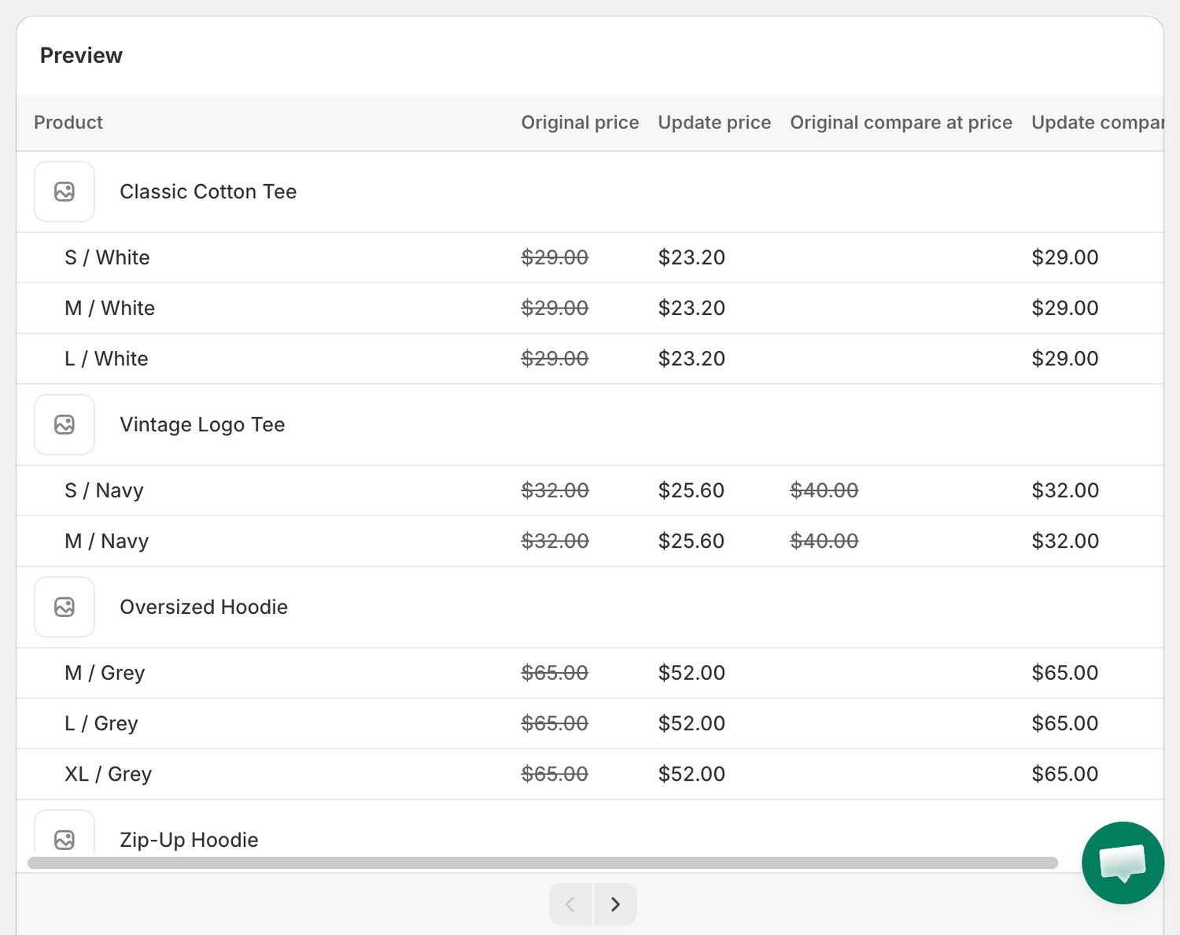Click the L / Grey variant row
The height and width of the screenshot is (935, 1180).
click(590, 723)
